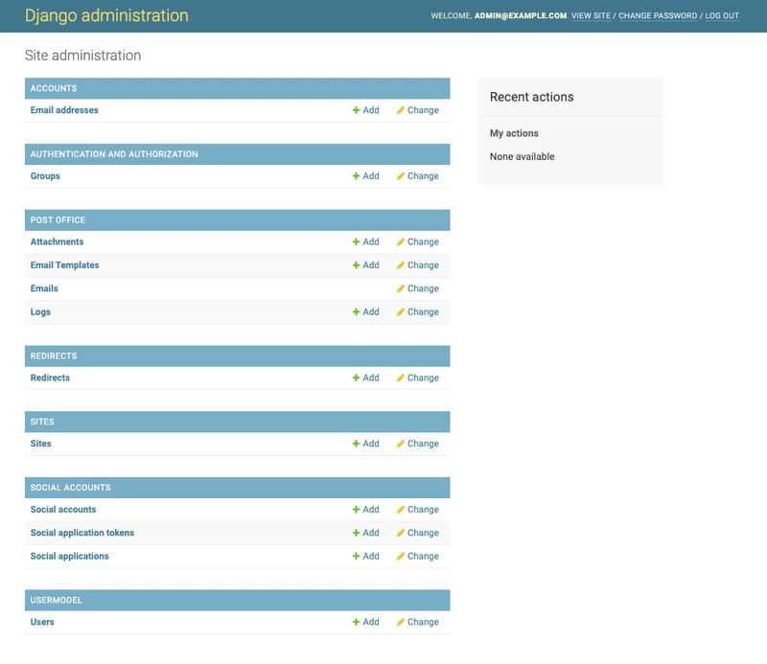Open the Email Templates model list
Screen dimensions: 767x664
point(64,265)
